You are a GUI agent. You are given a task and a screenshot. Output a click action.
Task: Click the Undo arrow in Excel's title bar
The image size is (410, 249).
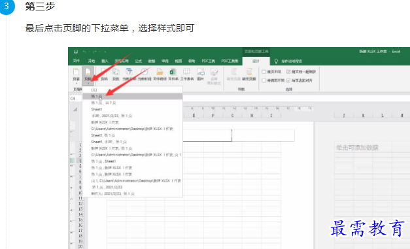coord(84,52)
